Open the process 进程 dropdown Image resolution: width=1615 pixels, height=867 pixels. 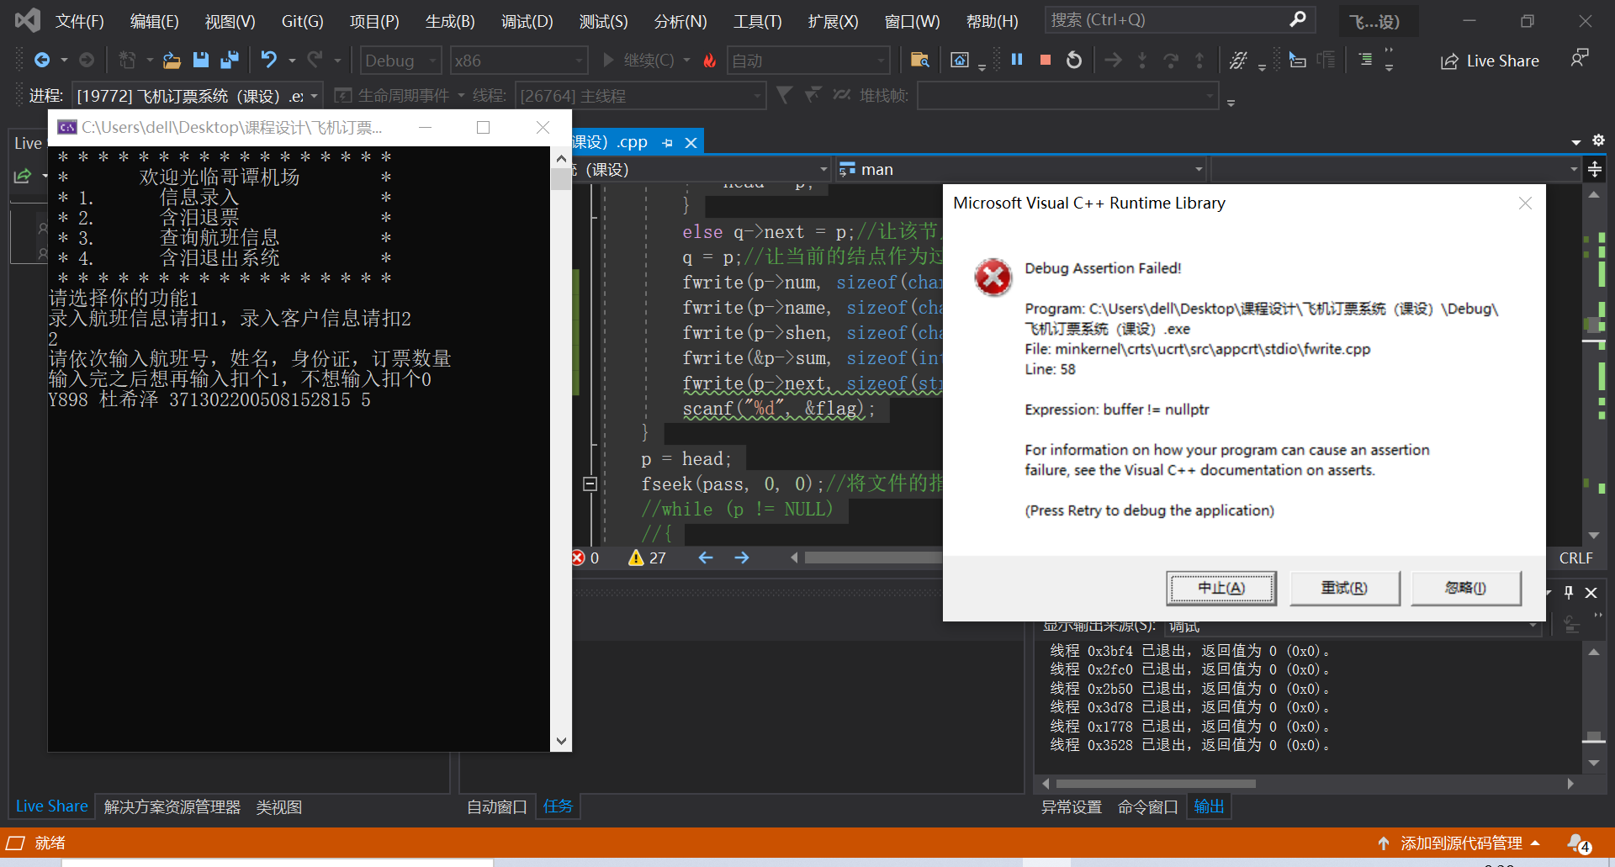click(x=197, y=96)
